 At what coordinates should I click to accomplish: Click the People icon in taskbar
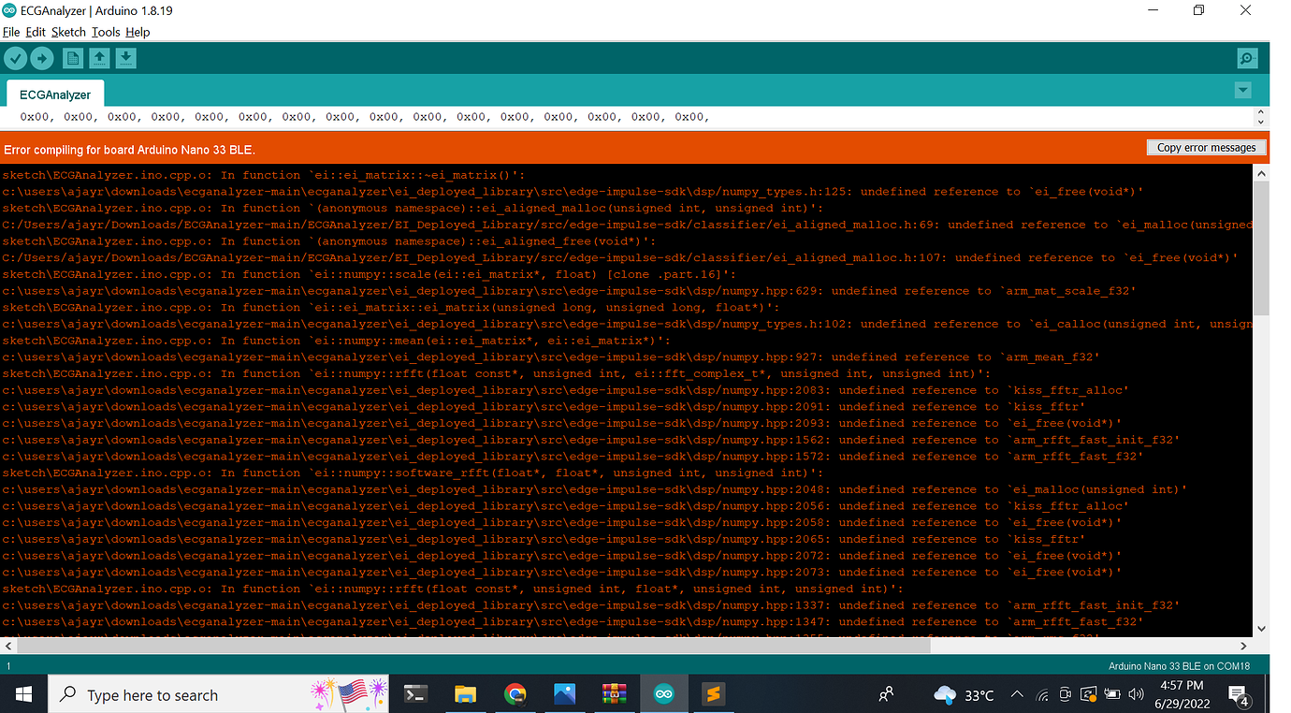(x=887, y=694)
